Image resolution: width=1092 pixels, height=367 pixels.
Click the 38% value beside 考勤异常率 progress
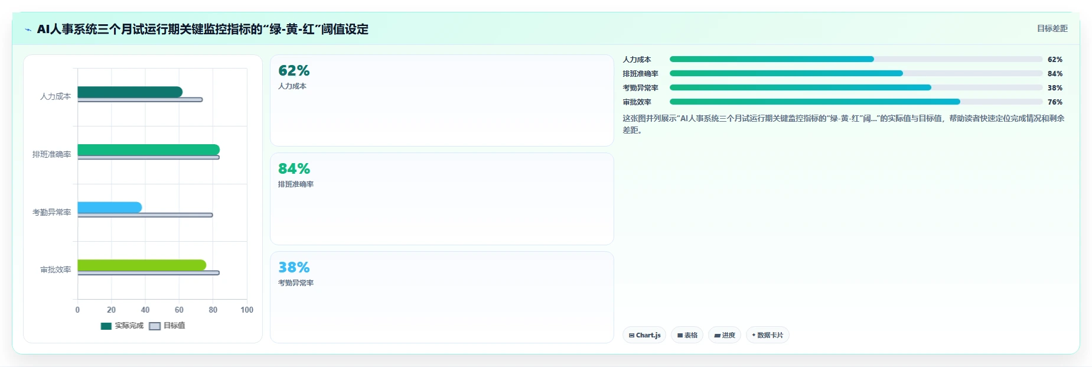[x=1055, y=88]
